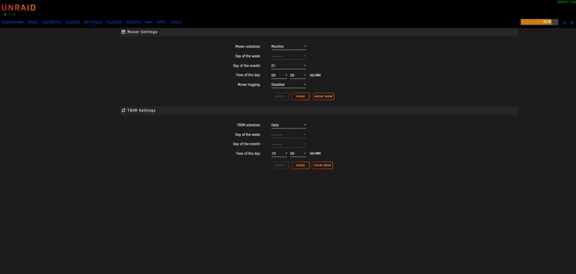Change the Mover hour dropdown
Image resolution: width=576 pixels, height=274 pixels.
coord(279,75)
